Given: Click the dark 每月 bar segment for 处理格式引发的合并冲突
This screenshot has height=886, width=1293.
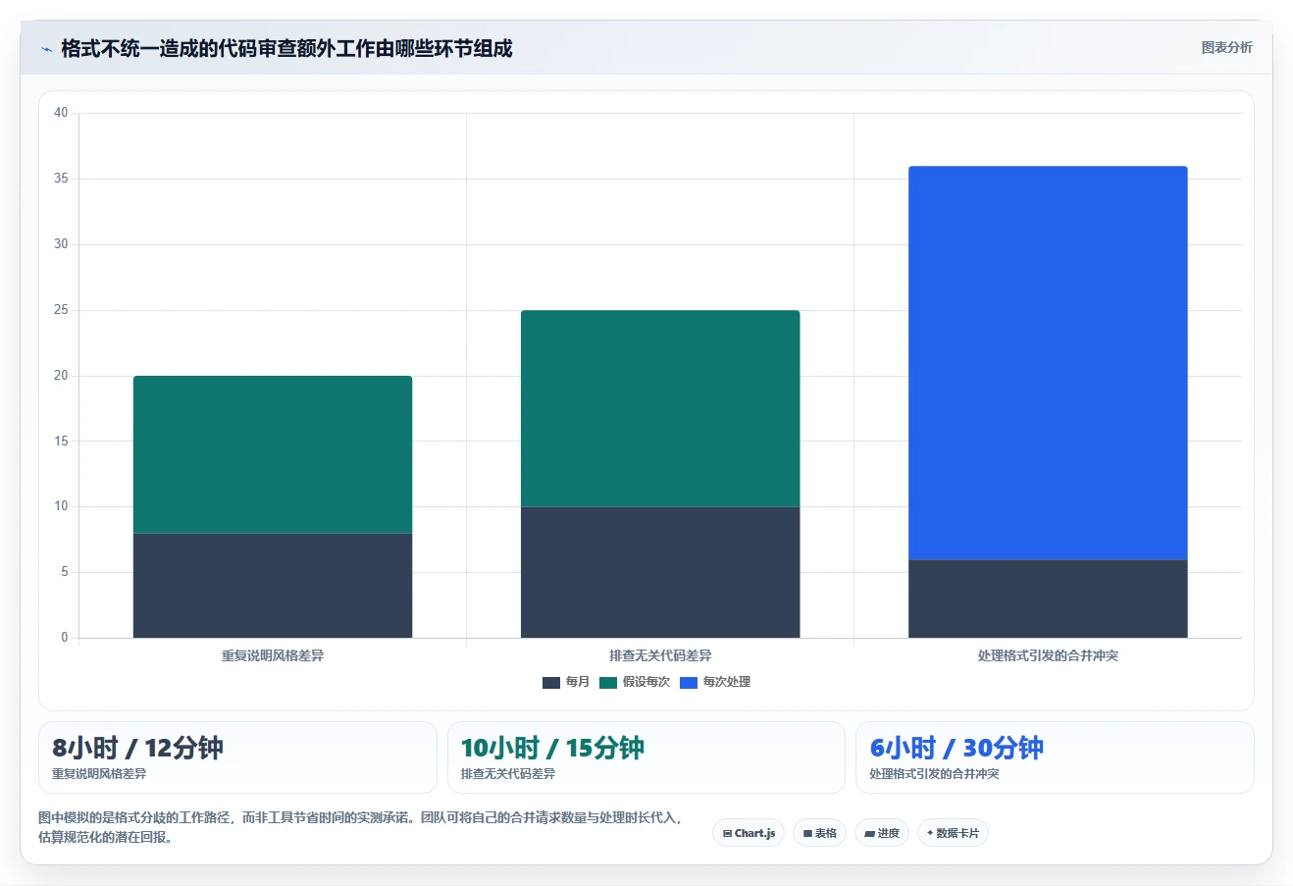Looking at the screenshot, I should pyautogui.click(x=1048, y=599).
